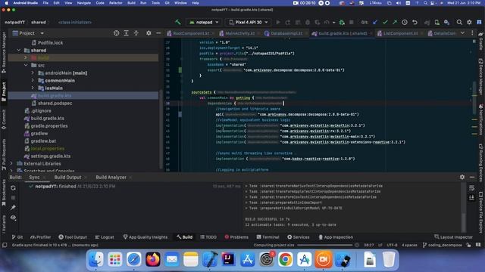
Task: Open the Logcat tool window
Action: tap(105, 236)
